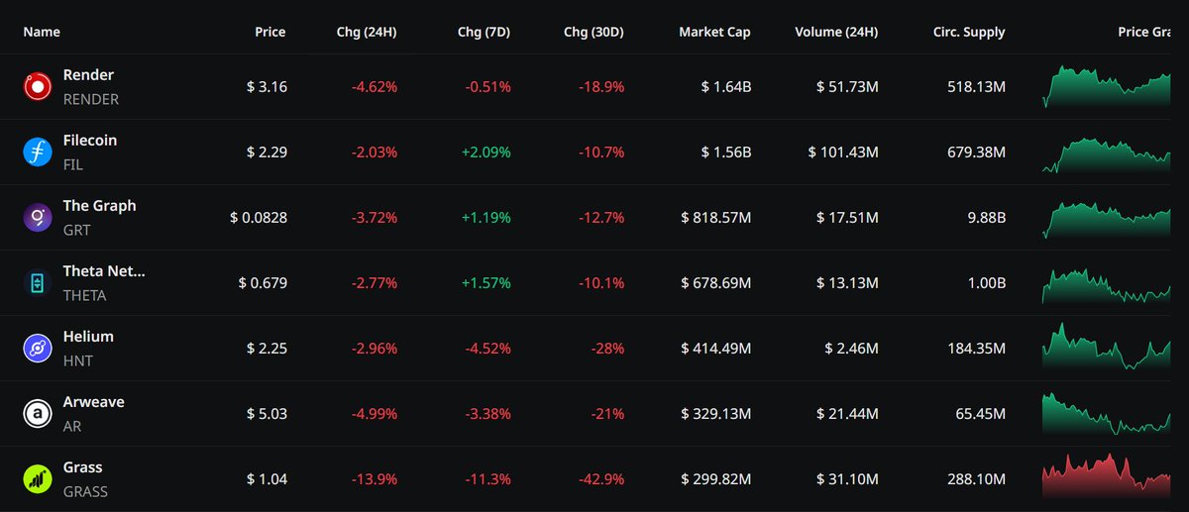
Task: Click the +1.57% 7D change value
Action: 487,283
